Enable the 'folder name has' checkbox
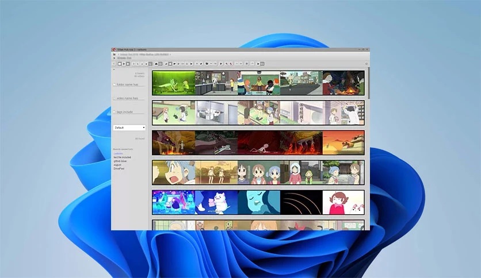This screenshot has height=278, width=481. pos(114,84)
